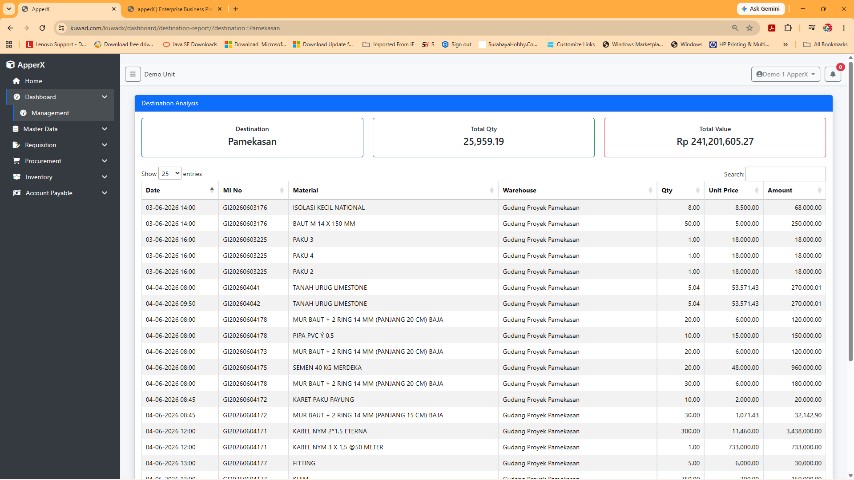This screenshot has width=854, height=480.
Task: Open Windows Marketplace bookmark
Action: (632, 44)
